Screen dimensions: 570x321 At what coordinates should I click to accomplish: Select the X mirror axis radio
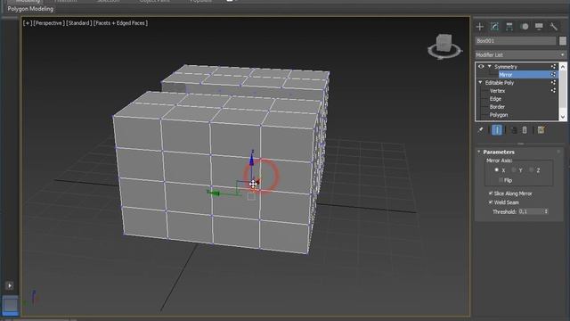click(x=496, y=170)
